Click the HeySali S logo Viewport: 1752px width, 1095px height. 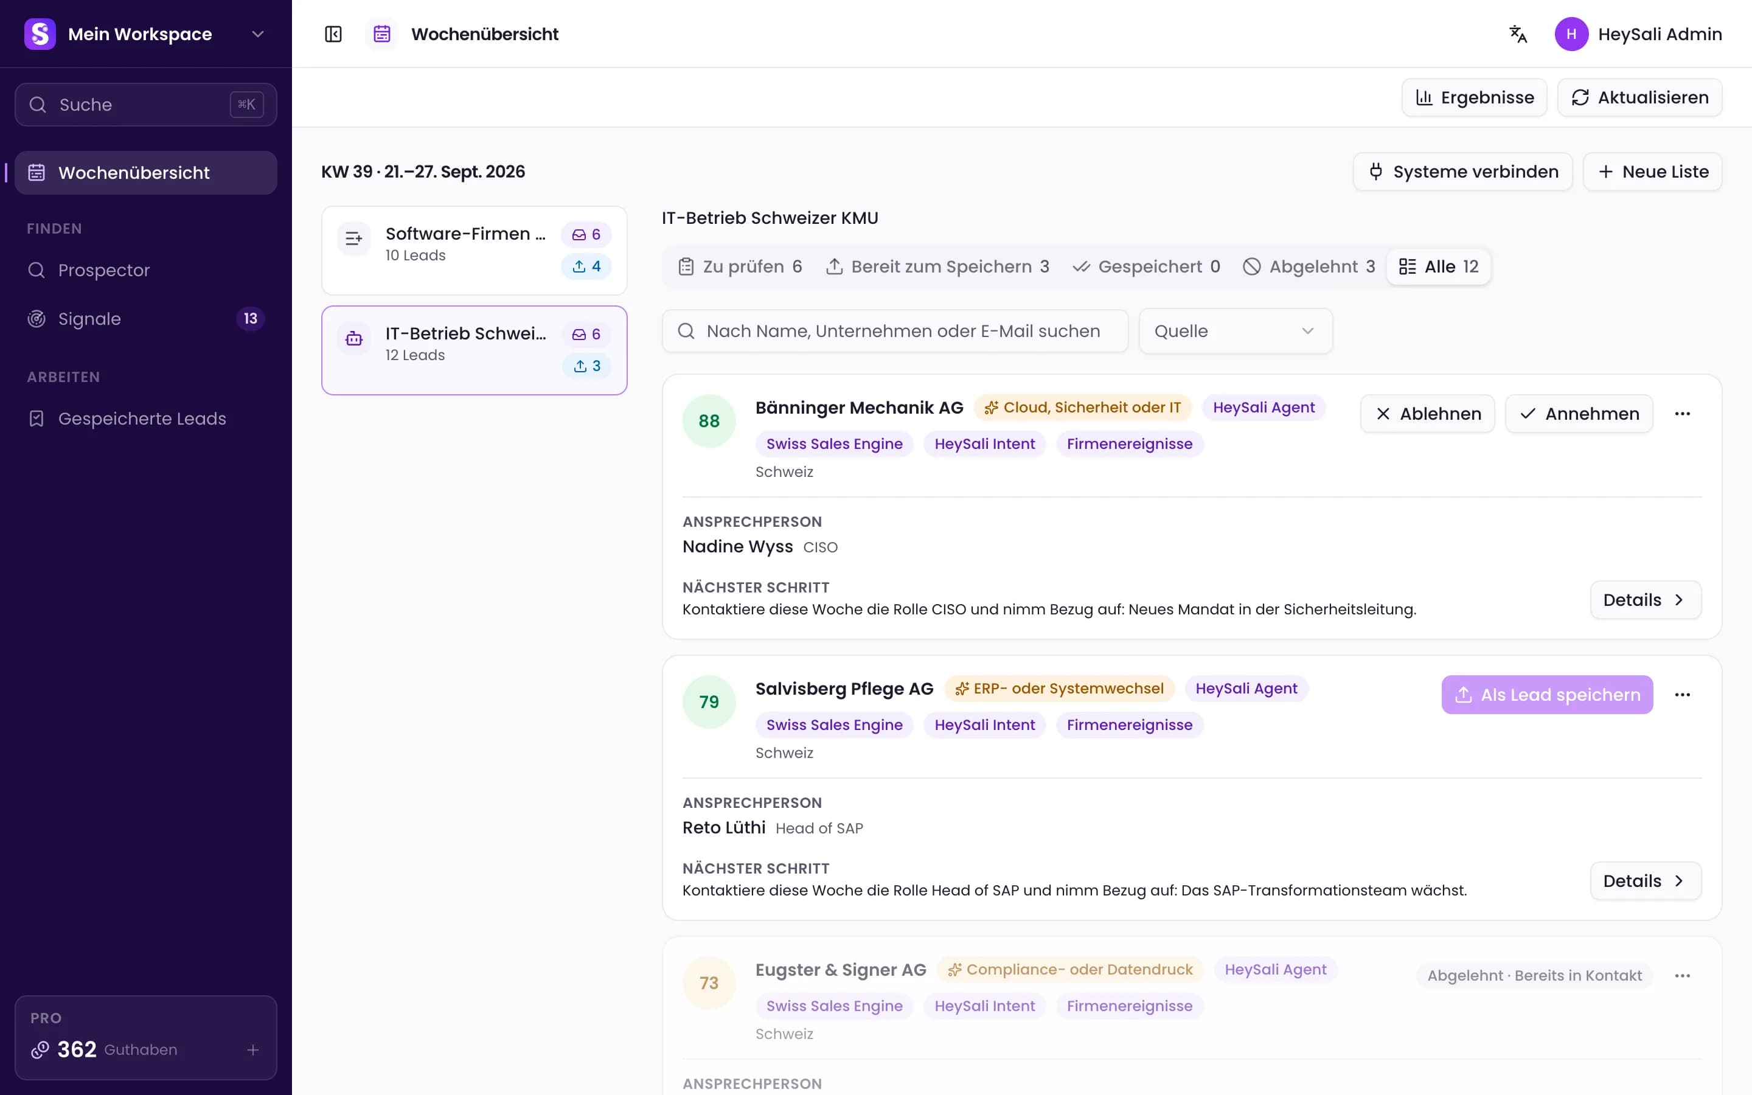click(x=40, y=34)
